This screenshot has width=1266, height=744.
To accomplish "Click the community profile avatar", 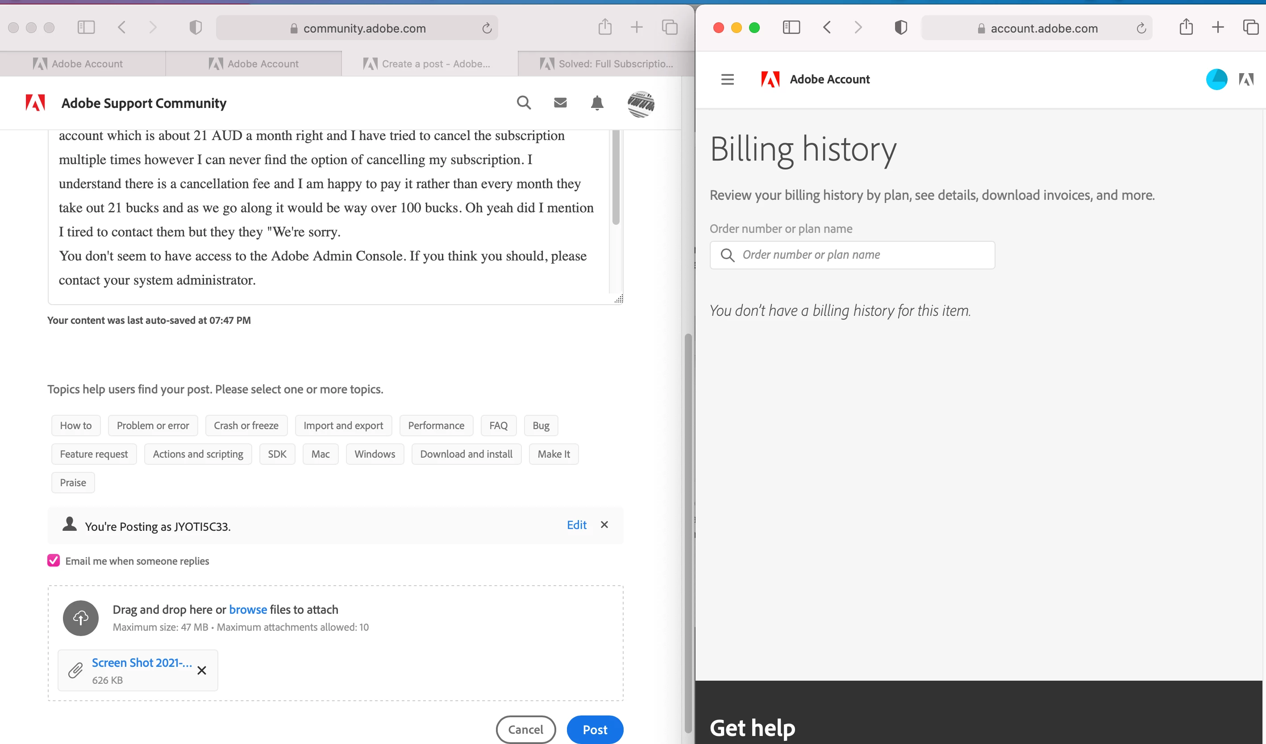I will tap(641, 104).
